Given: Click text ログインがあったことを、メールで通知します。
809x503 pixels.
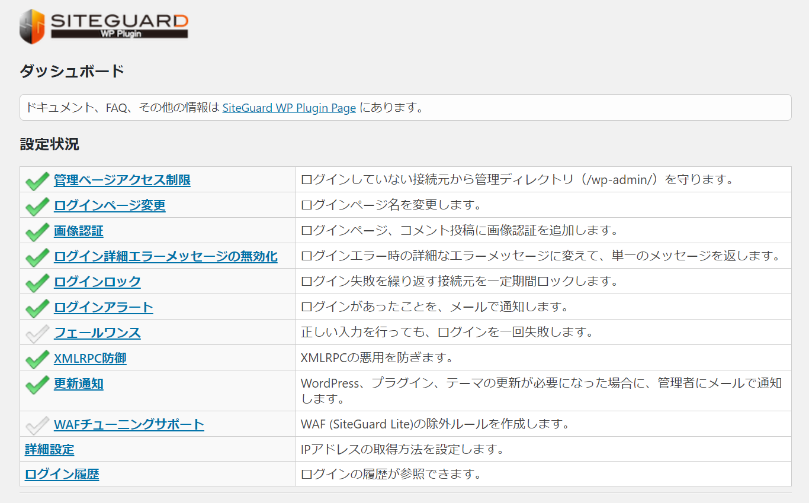Looking at the screenshot, I should [435, 307].
